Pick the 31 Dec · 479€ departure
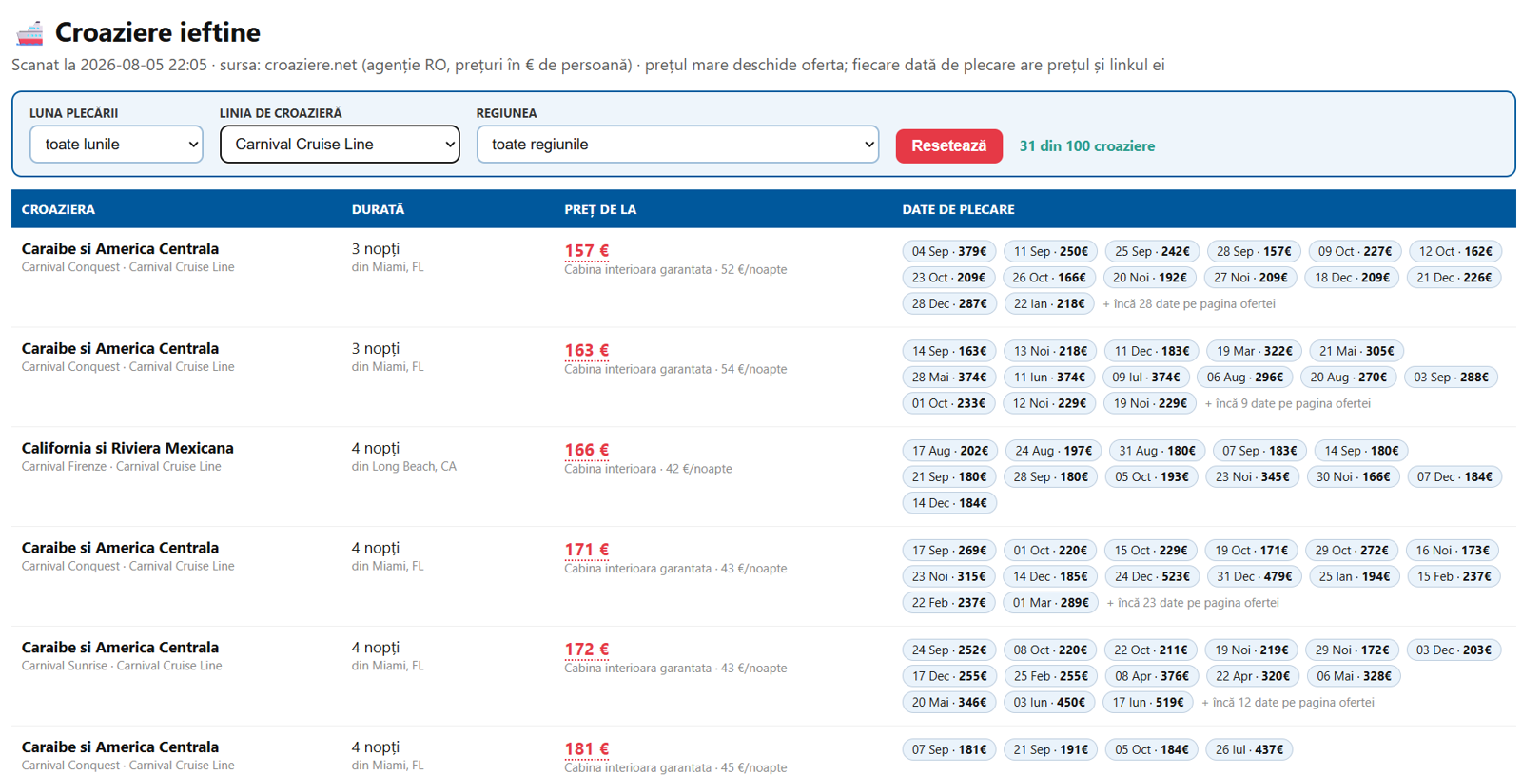 tap(1255, 577)
